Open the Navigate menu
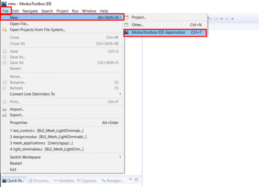Screen dimensions: 268x187 pyautogui.click(x=30, y=11)
